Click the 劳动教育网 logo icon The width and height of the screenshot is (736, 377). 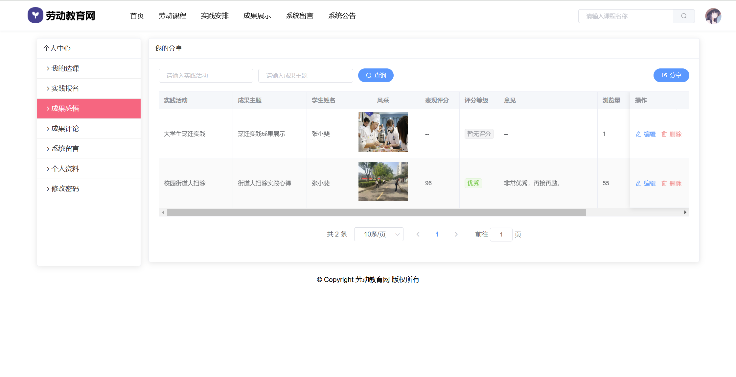(x=35, y=15)
